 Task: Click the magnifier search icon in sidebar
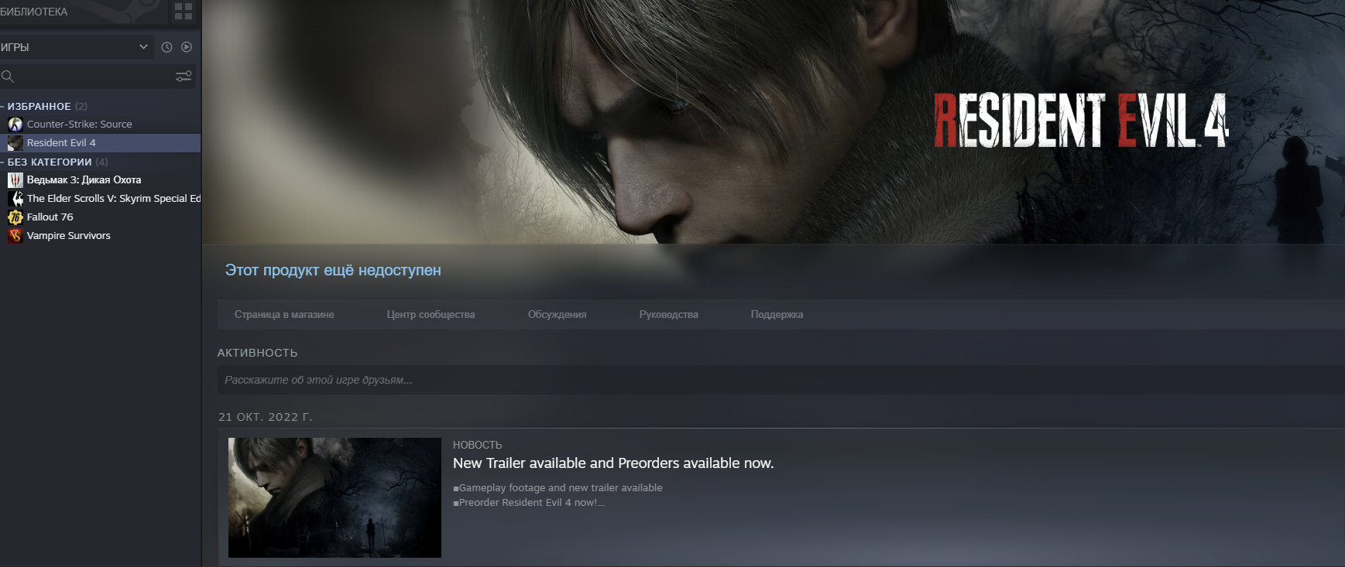pyautogui.click(x=8, y=76)
